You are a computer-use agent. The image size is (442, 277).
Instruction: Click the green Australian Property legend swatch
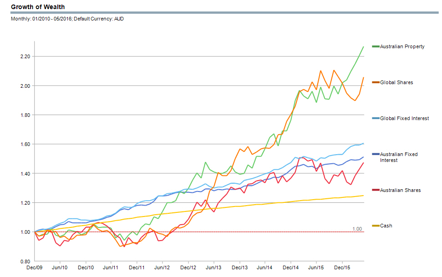[376, 46]
